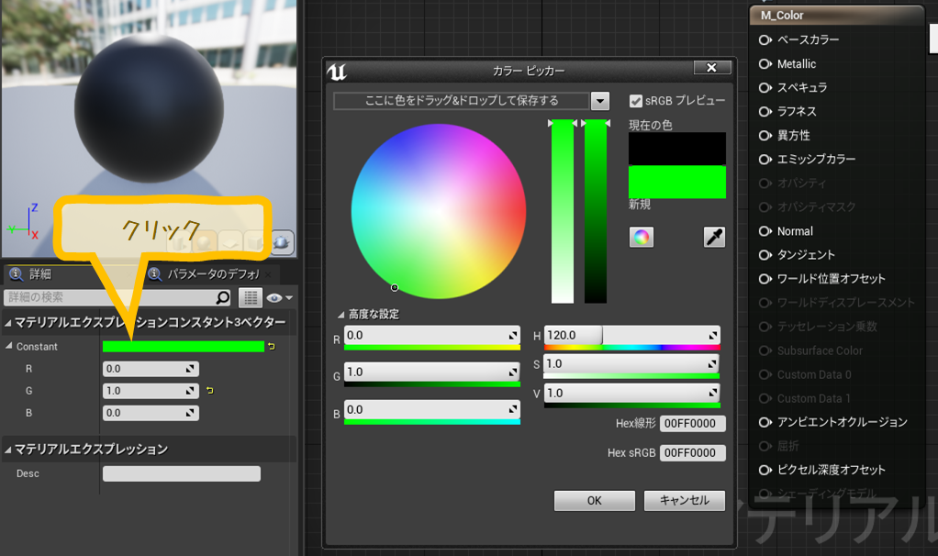Reset G value to default arrow
The image size is (938, 556).
pyautogui.click(x=210, y=391)
